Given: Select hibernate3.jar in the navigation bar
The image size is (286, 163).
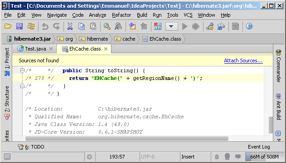Looking at the screenshot, I should click(x=29, y=39).
